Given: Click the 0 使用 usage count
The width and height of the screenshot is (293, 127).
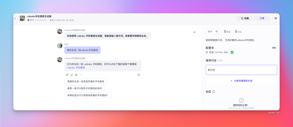Looking at the screenshot, I should (227, 32).
